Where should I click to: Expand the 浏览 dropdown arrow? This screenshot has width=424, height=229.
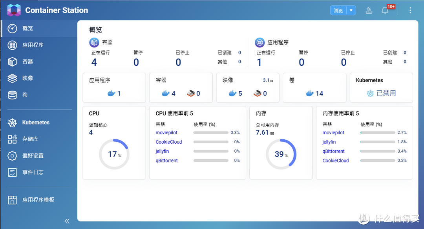point(351,11)
